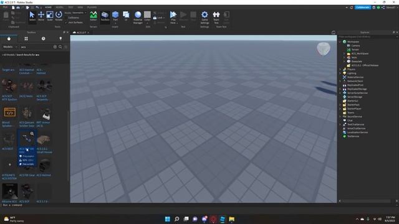The width and height of the screenshot is (399, 224).
Task: Toggle the Toolbox button in the ribbon
Action: (x=105, y=17)
